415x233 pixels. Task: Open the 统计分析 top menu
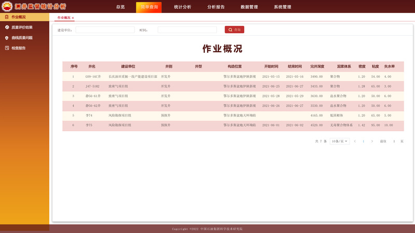(x=182, y=7)
